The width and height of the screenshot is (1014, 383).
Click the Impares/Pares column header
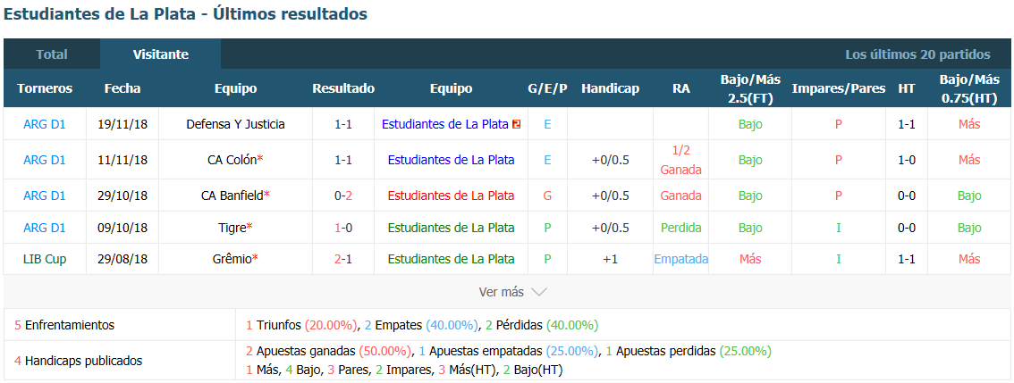(x=838, y=89)
